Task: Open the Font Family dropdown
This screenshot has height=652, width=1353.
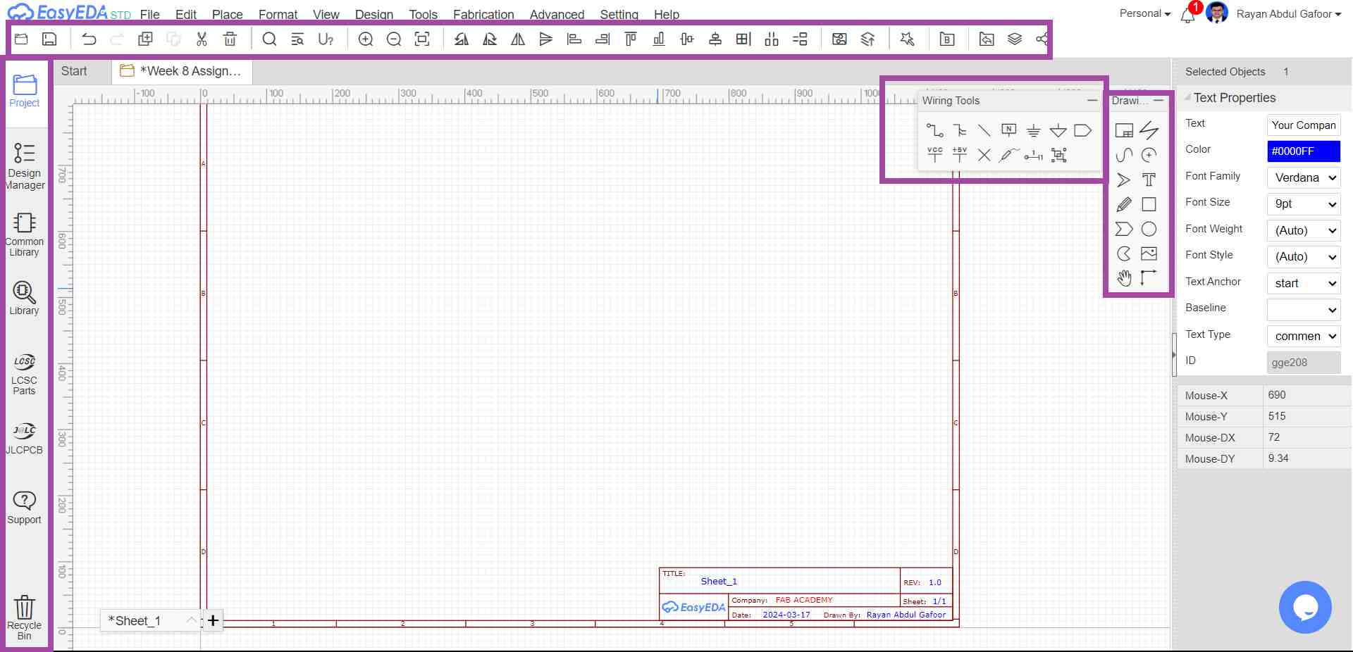Action: click(1304, 177)
